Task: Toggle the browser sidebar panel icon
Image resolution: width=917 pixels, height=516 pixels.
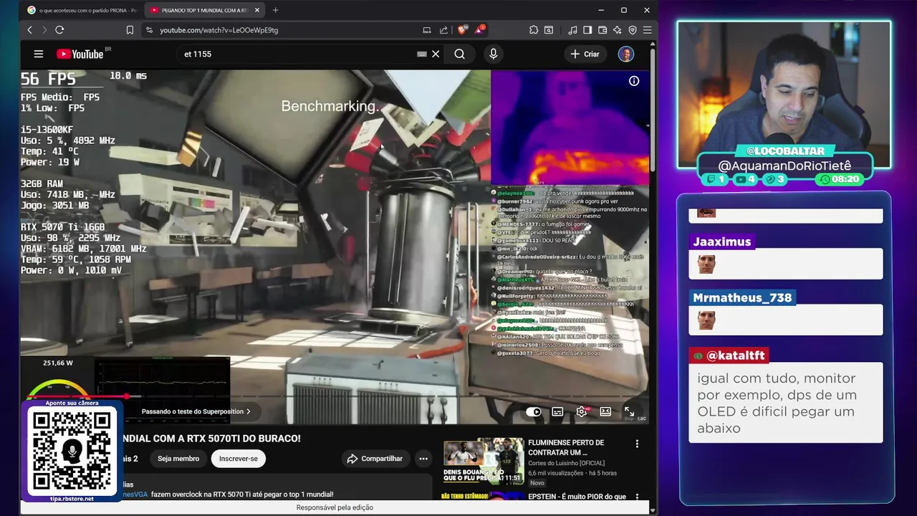Action: click(x=587, y=30)
